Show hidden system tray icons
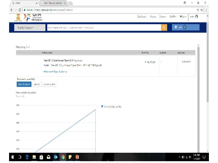The height and width of the screenshot is (163, 218). click(x=180, y=157)
